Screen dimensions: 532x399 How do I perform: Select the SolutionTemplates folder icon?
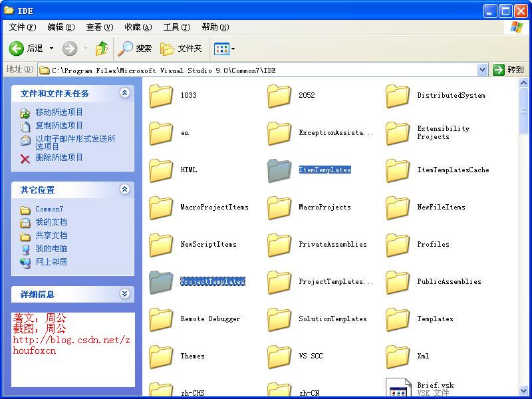(279, 320)
